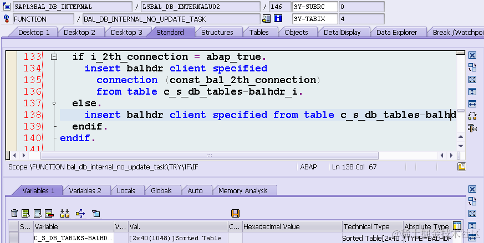
Task: Click the yellow note icon in editor status bar
Action: pyautogui.click(x=461, y=167)
